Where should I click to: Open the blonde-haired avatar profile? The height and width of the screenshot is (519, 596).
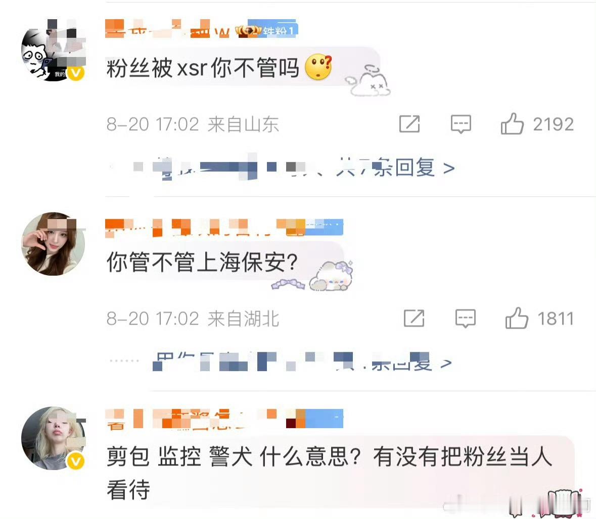[x=53, y=439]
